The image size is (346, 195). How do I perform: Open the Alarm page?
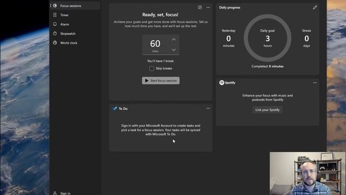click(x=75, y=24)
